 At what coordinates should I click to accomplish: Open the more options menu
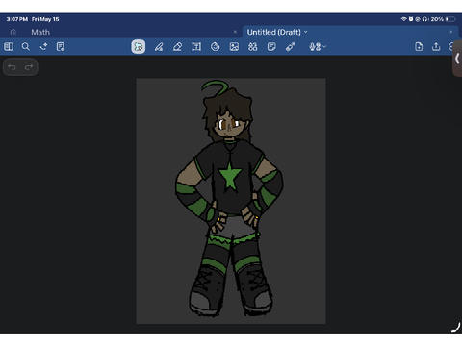(x=451, y=47)
